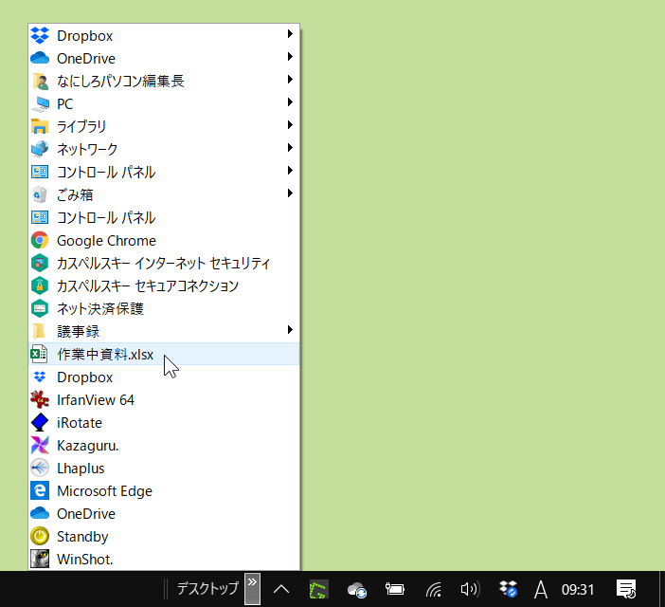The height and width of the screenshot is (607, 665).
Task: Expand the PC submenu arrow
Action: coord(290,101)
